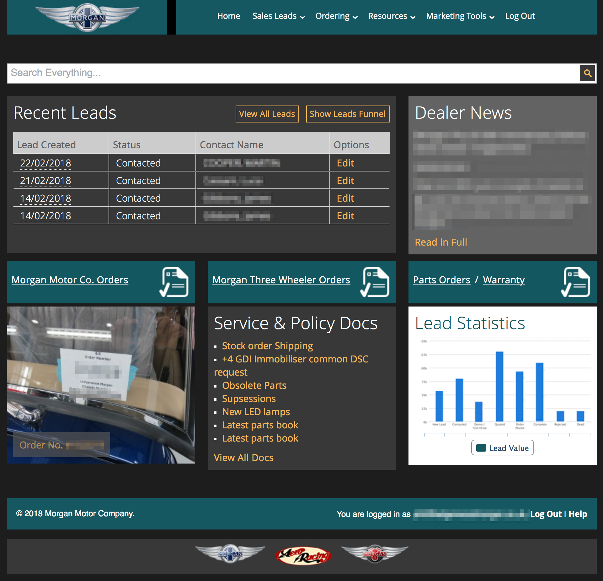Click the View All Leads button
This screenshot has height=581, width=603.
tap(267, 114)
